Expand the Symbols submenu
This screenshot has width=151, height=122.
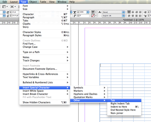(x=89, y=88)
